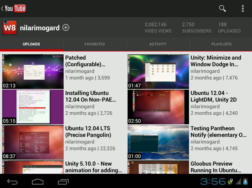
Task: Click 'Unity 5.10.0 - New animation' title
Action: 93,167
